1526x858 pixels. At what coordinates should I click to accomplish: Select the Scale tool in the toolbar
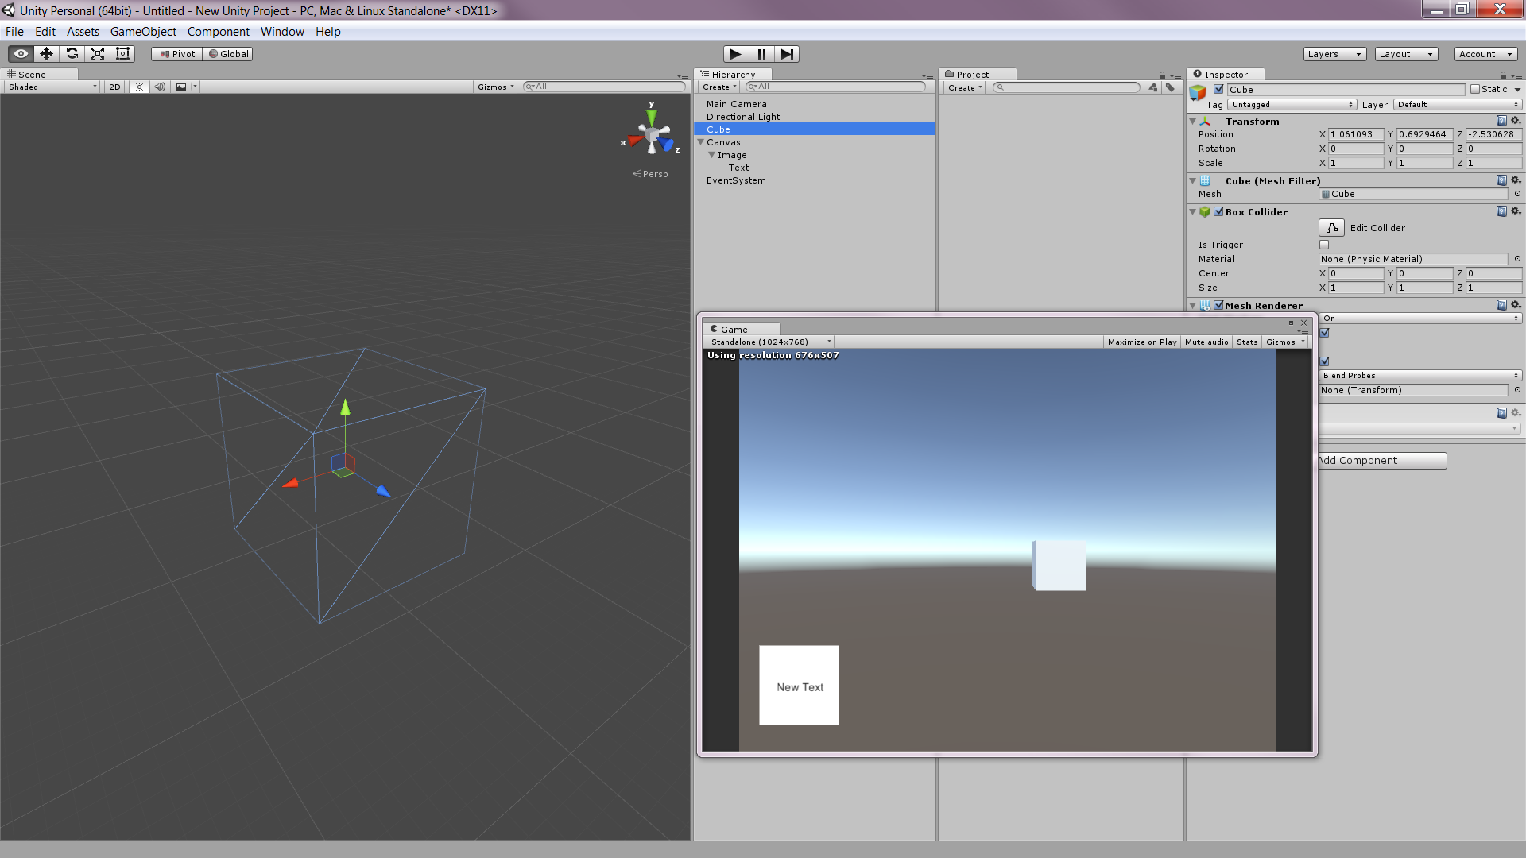97,53
